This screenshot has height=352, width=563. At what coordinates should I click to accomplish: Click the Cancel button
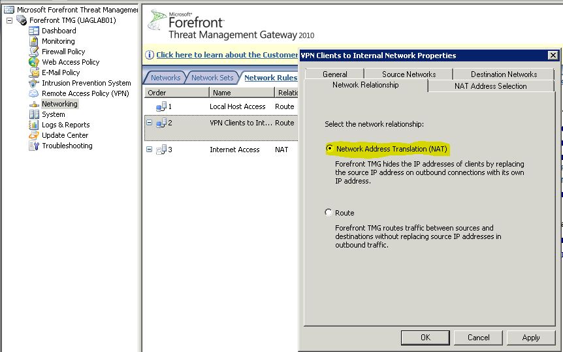478,338
